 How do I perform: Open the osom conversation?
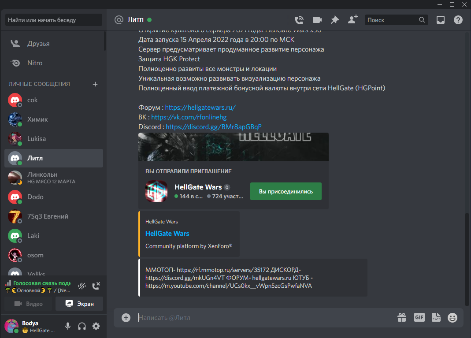pyautogui.click(x=54, y=255)
